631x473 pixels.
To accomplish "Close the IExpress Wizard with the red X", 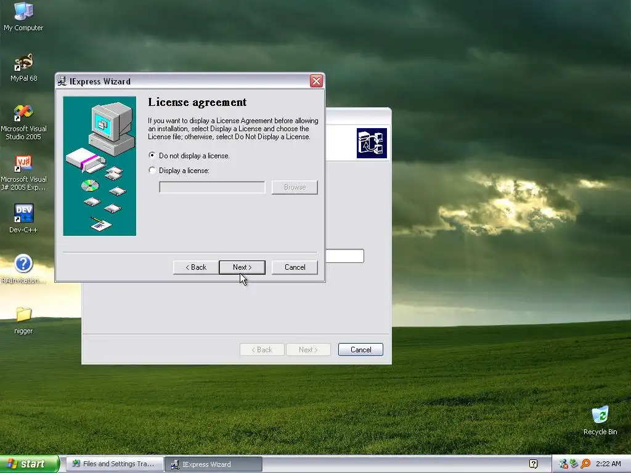I will pyautogui.click(x=316, y=81).
